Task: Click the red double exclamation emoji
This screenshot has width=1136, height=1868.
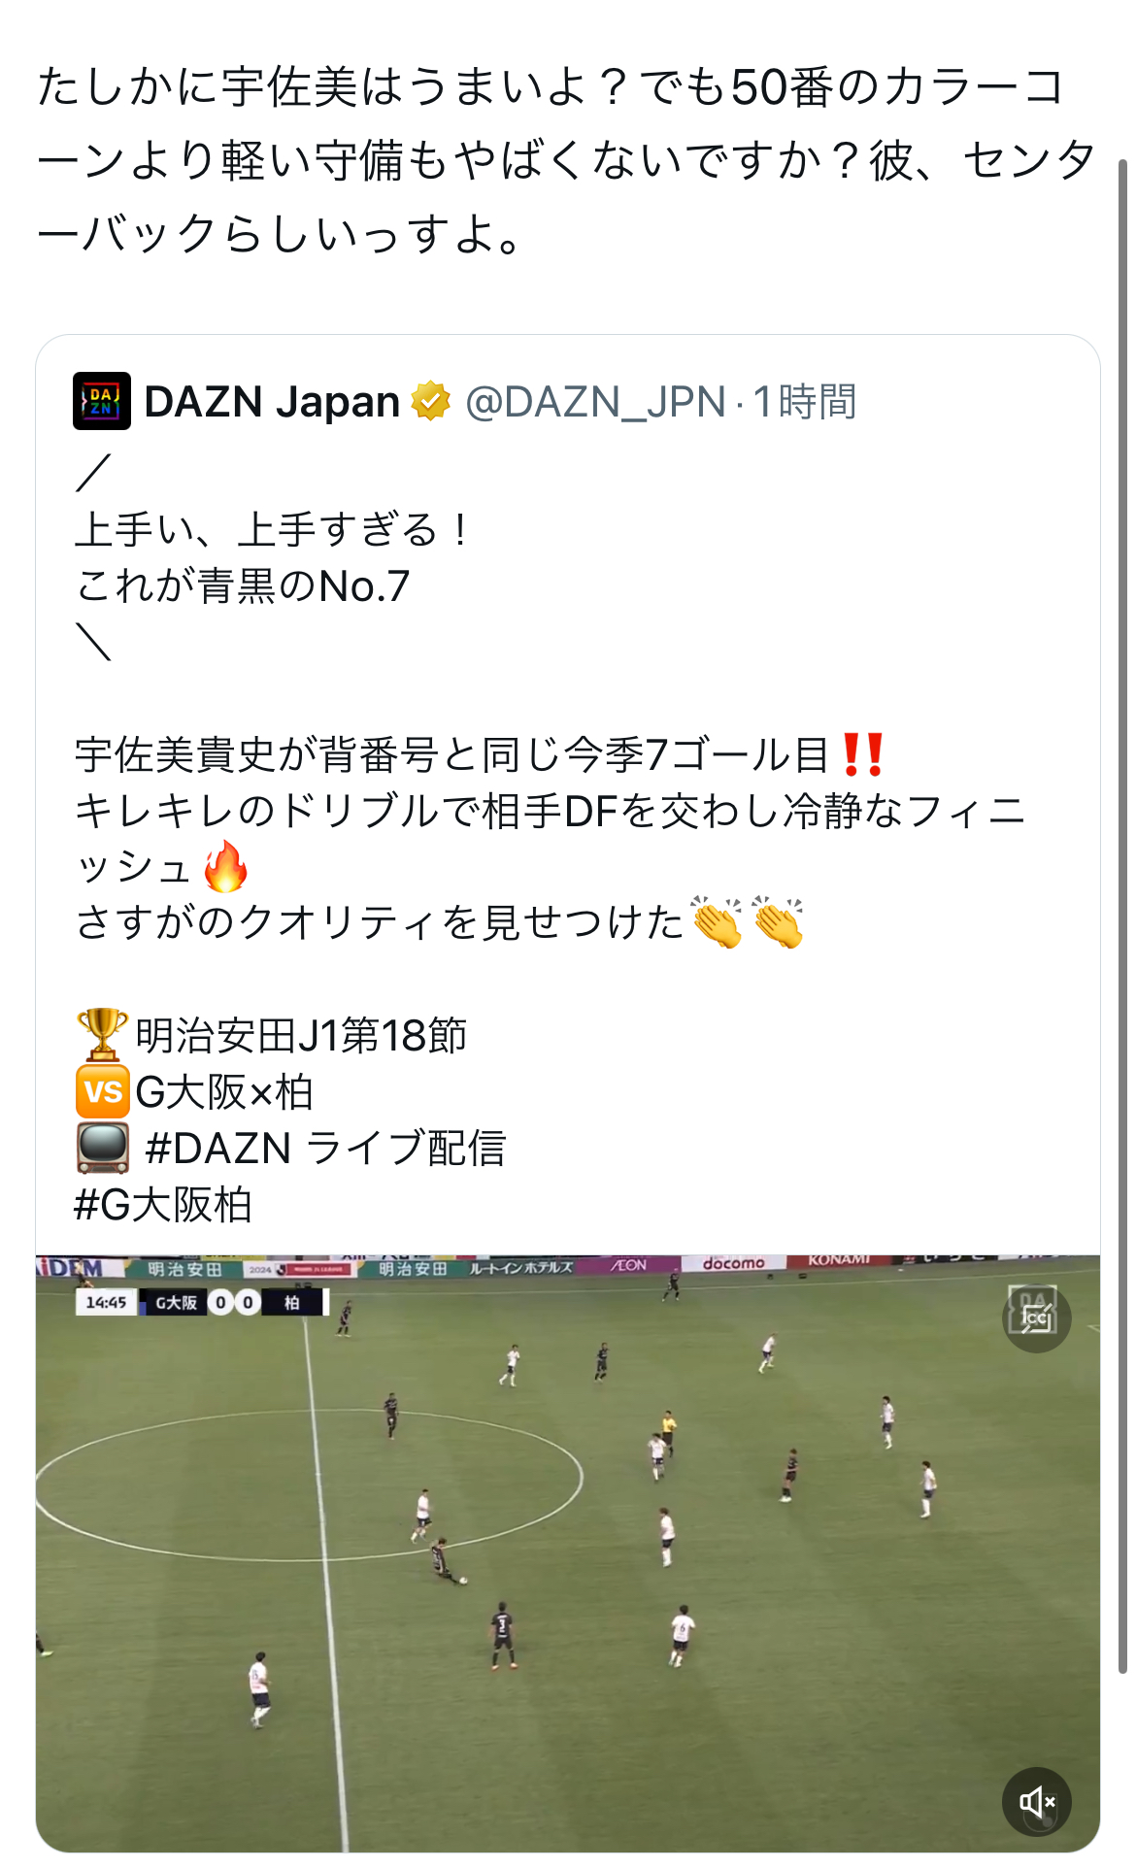Action: tap(862, 754)
